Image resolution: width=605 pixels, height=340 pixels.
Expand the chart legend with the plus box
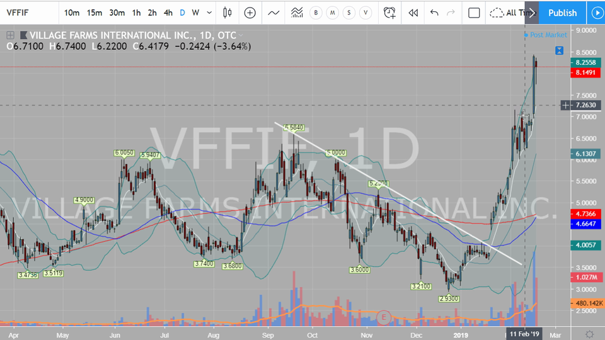pos(11,35)
